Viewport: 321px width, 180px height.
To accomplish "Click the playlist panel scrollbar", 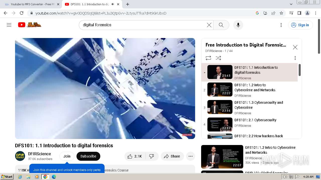I will 299,70.
